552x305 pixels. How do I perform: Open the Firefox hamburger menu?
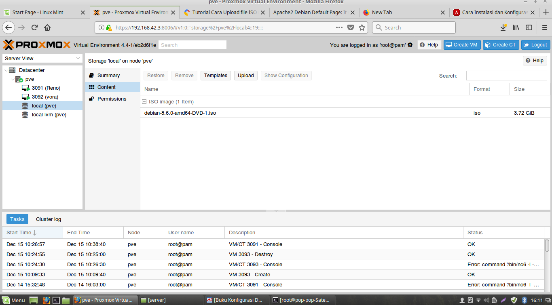click(x=544, y=27)
